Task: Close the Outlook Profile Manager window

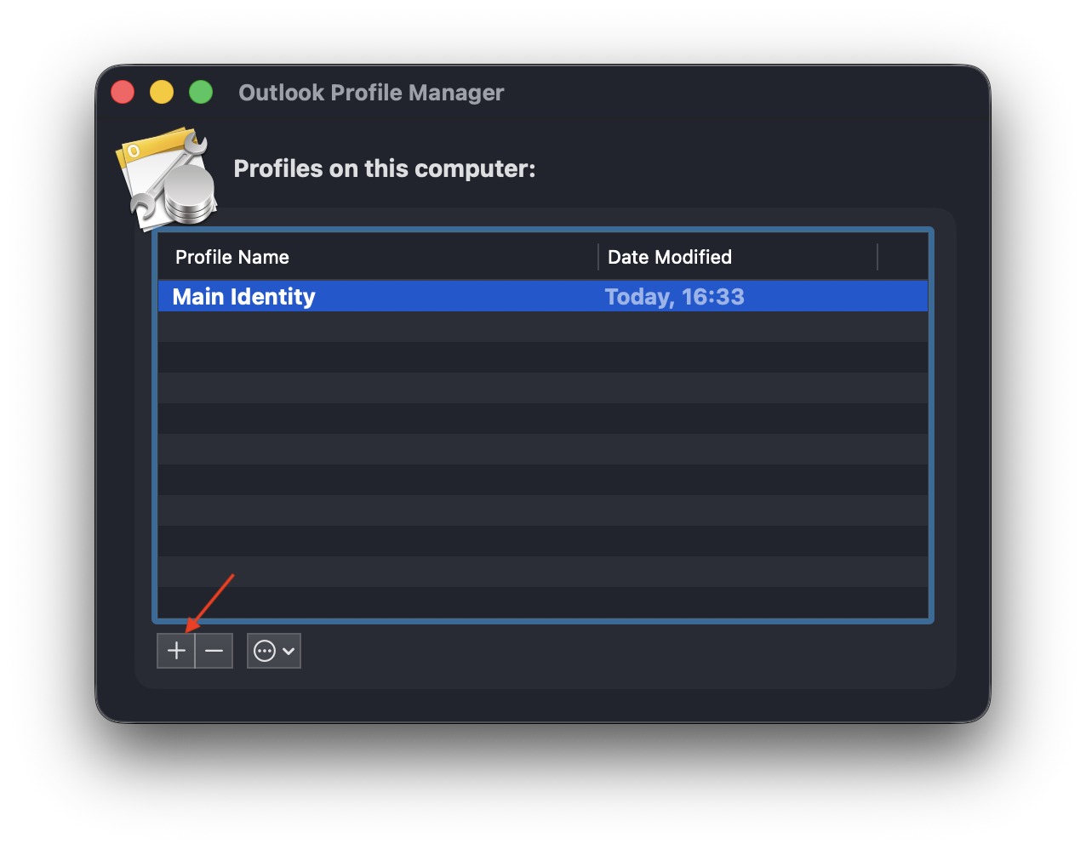Action: (x=123, y=92)
